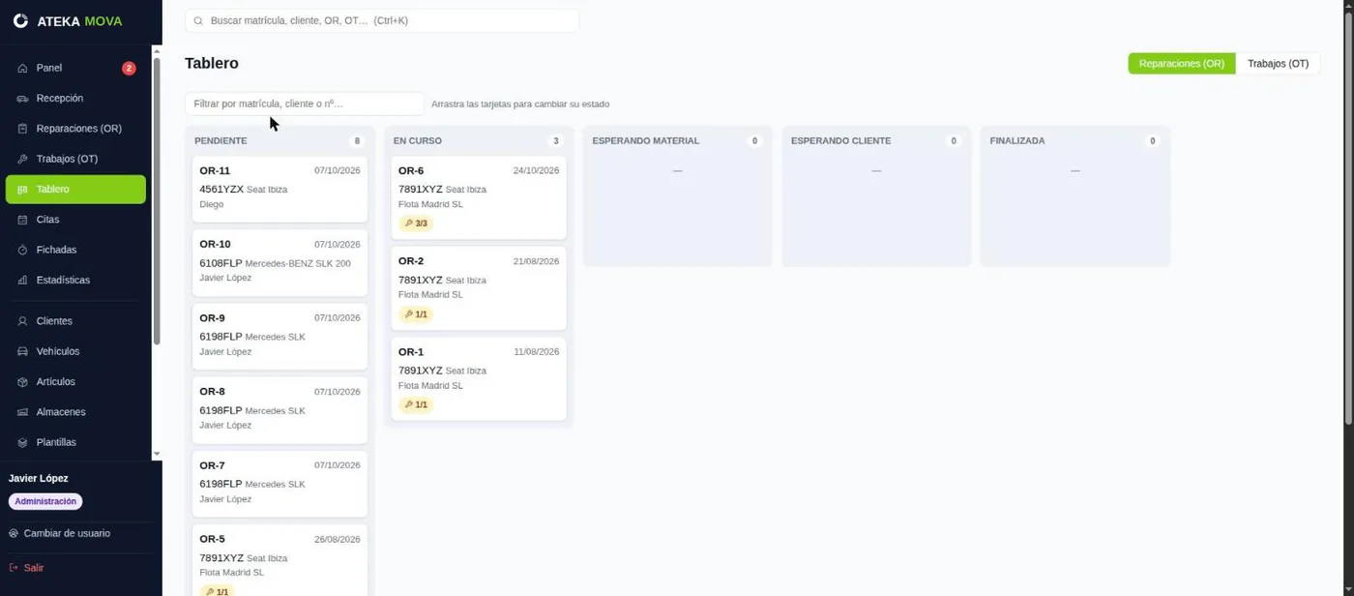Click the sidebar scroll-down arrow
Screen dimensions: 1354x596
point(157,454)
